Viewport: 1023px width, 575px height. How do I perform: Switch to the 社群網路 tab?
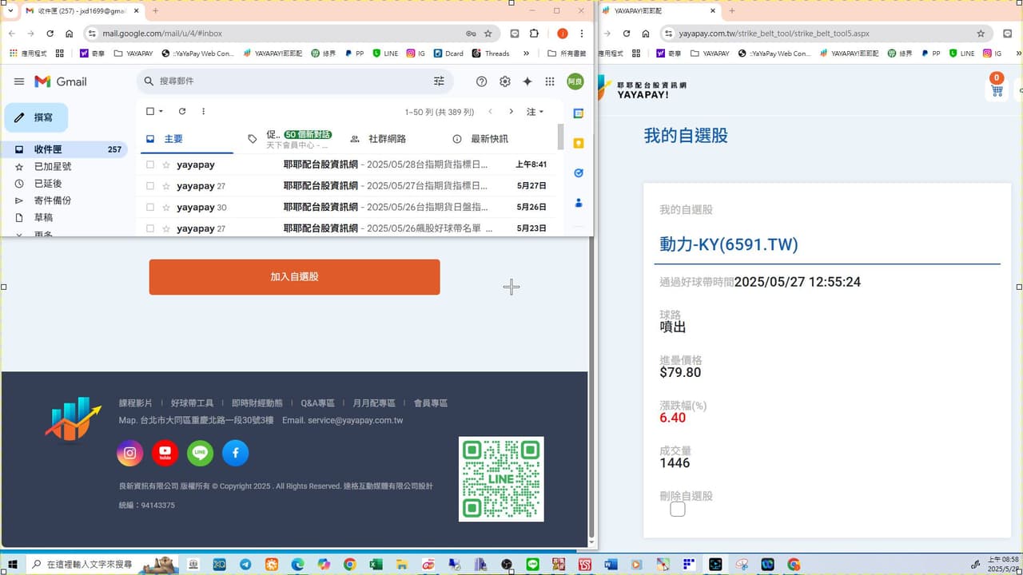click(x=378, y=139)
